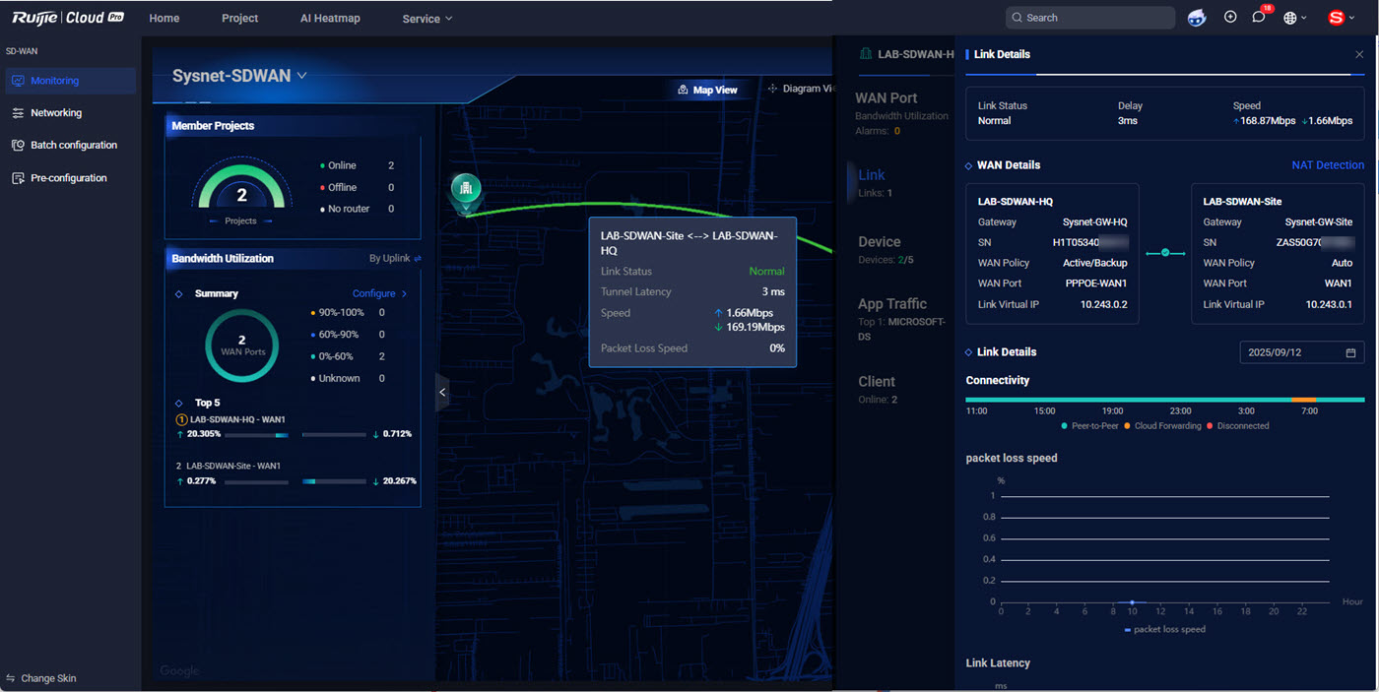Click the calendar icon in the date field
Image resolution: width=1379 pixels, height=692 pixels.
click(x=1350, y=352)
